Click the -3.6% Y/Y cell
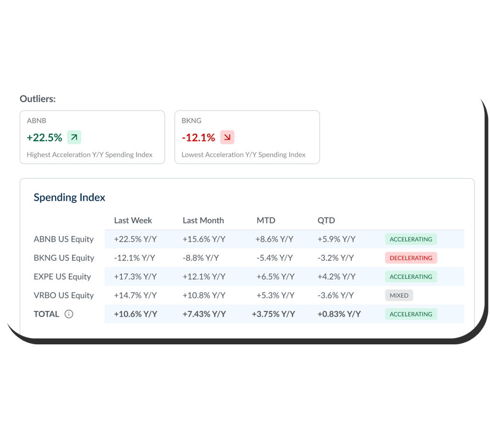Viewport: 490px width, 438px height. (x=335, y=296)
